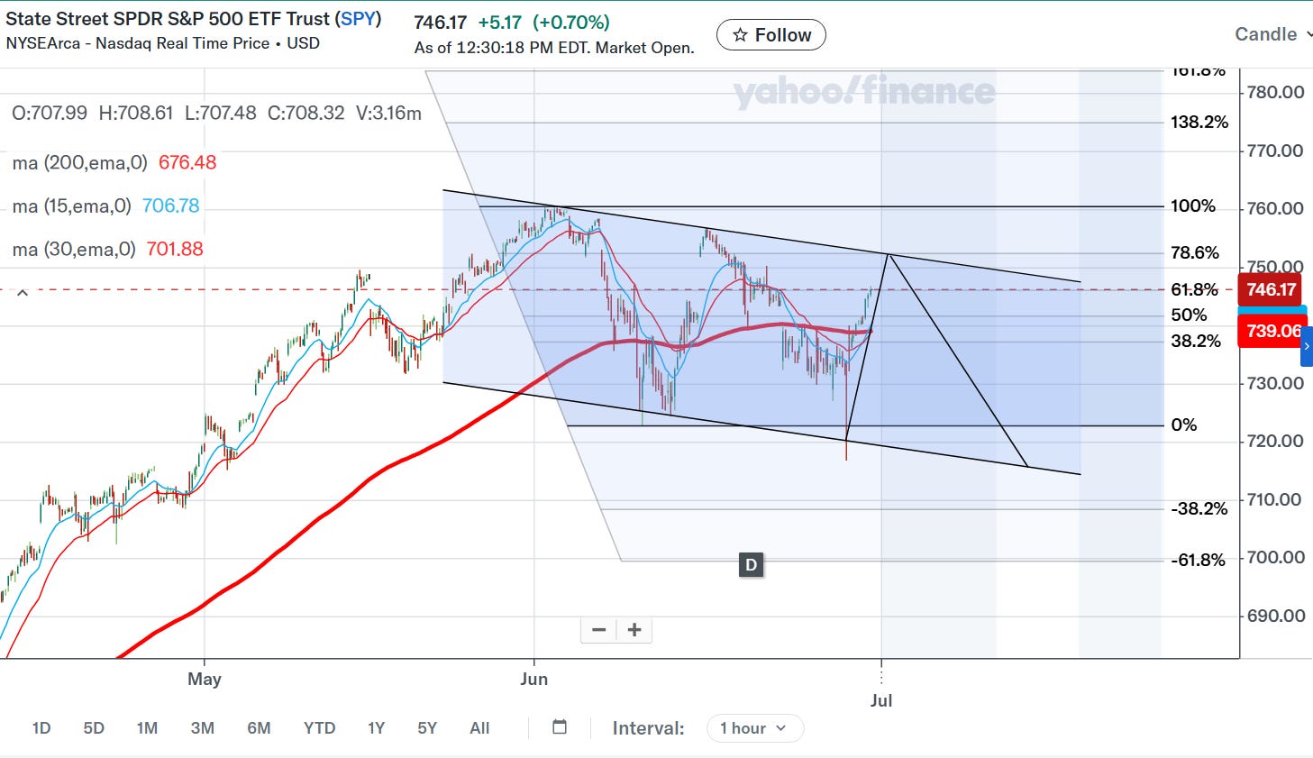Zoom out the chart with minus button

coord(599,630)
